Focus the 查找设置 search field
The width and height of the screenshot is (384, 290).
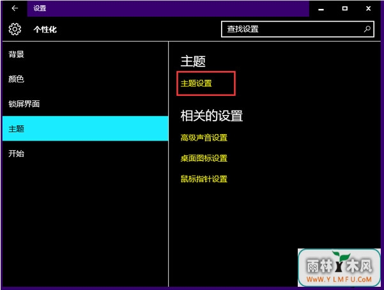coord(298,29)
